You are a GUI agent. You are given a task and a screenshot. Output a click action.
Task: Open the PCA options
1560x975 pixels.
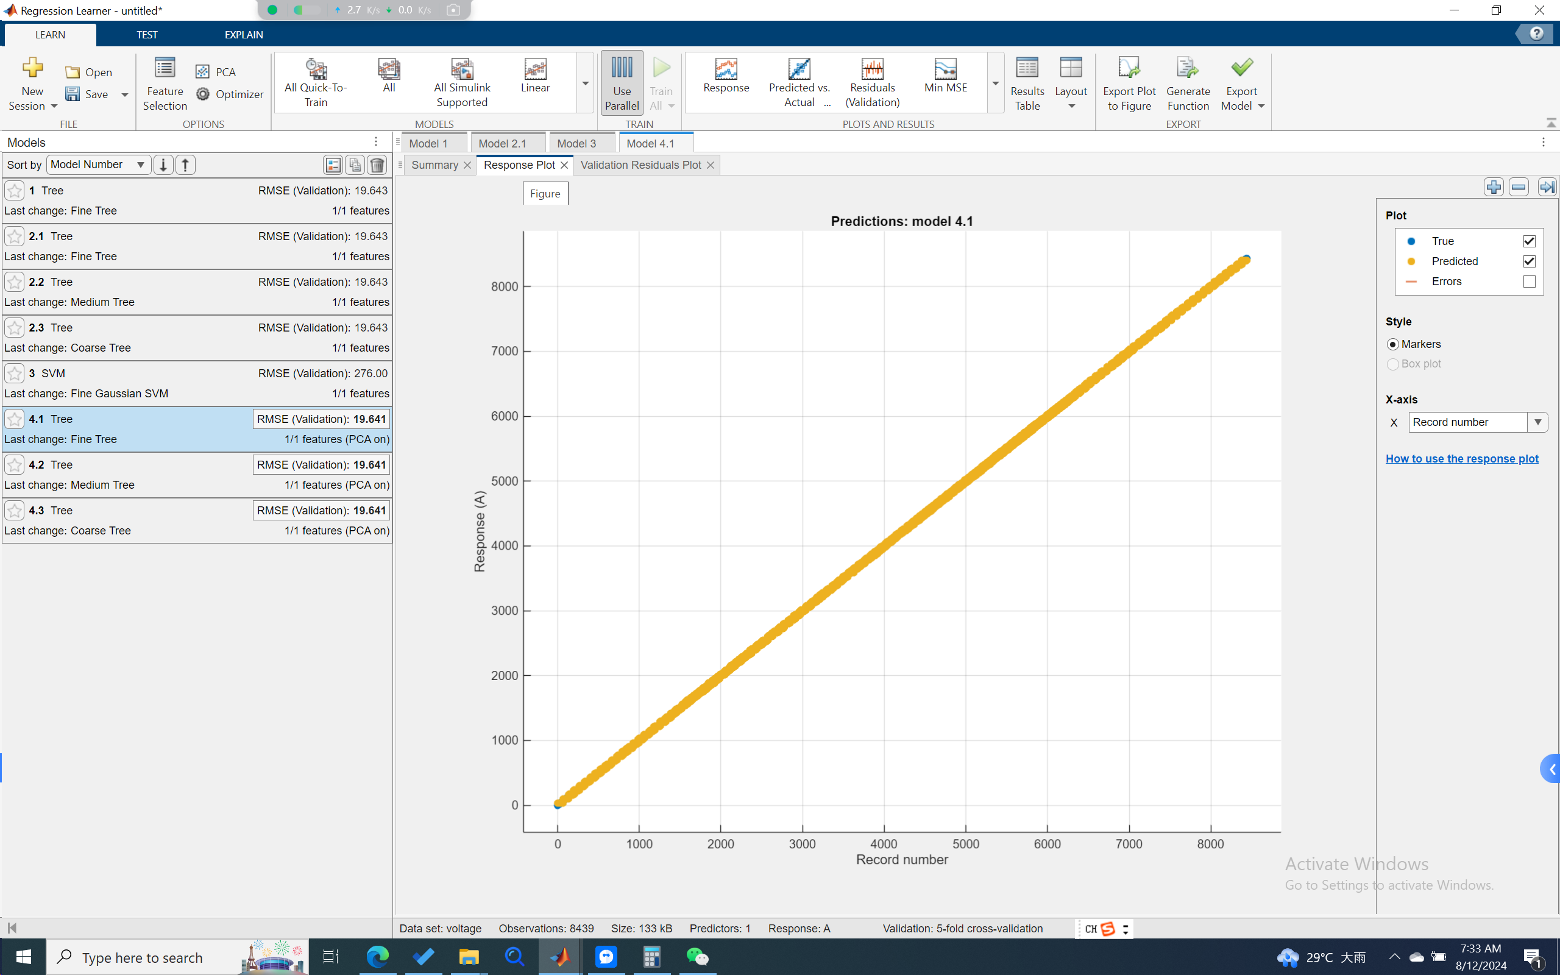coord(216,71)
